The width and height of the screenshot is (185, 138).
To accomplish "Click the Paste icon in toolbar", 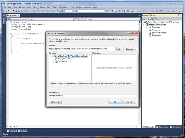I will [33, 11].
